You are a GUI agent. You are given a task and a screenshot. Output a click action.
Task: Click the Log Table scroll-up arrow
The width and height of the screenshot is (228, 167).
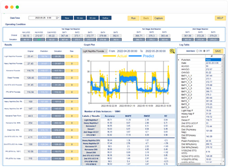tap(224, 56)
